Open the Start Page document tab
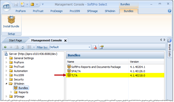Viewport: 174px width, 102px height. click(x=16, y=40)
